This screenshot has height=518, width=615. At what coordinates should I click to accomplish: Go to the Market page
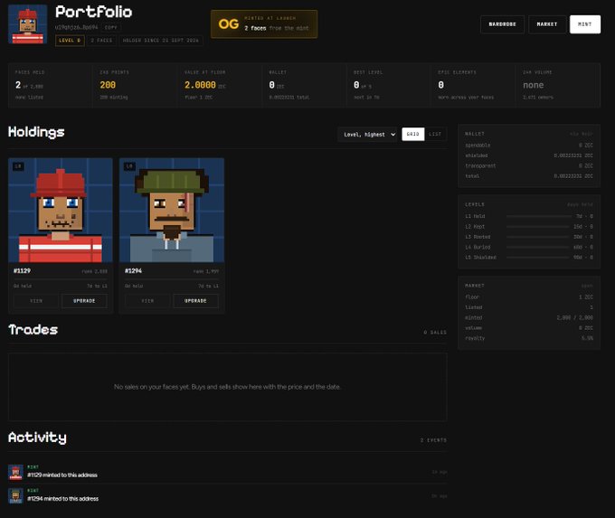[x=547, y=24]
